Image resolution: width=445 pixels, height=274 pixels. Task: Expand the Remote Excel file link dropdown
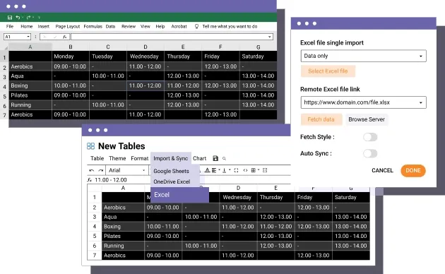421,102
